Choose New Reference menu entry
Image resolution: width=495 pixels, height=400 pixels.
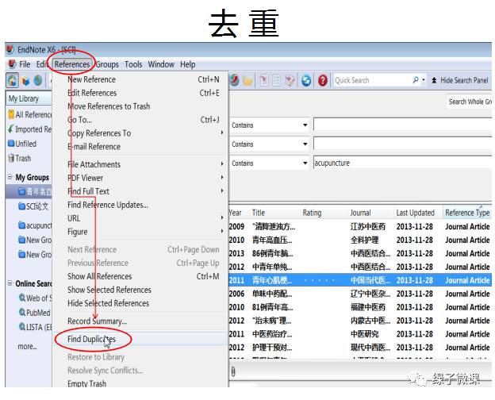pos(140,79)
